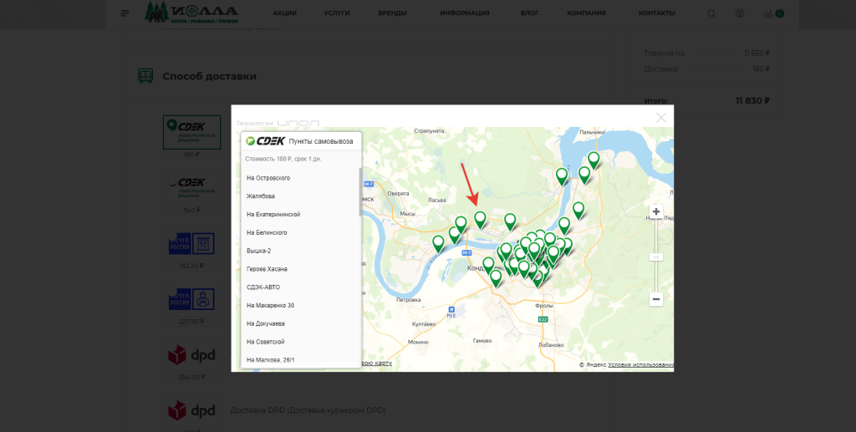The width and height of the screenshot is (856, 432).
Task: Click the map zoom slider handle
Action: (656, 257)
